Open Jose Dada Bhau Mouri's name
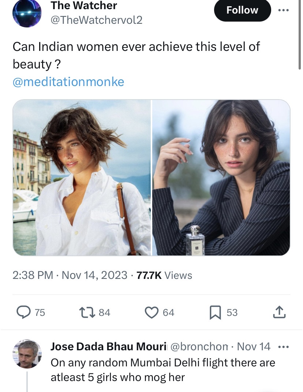The height and width of the screenshot is (392, 303). click(x=108, y=346)
